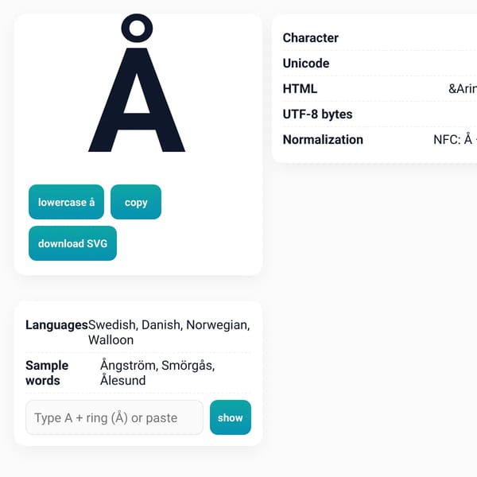Select the Normalization row label
The height and width of the screenshot is (477, 477).
[323, 140]
